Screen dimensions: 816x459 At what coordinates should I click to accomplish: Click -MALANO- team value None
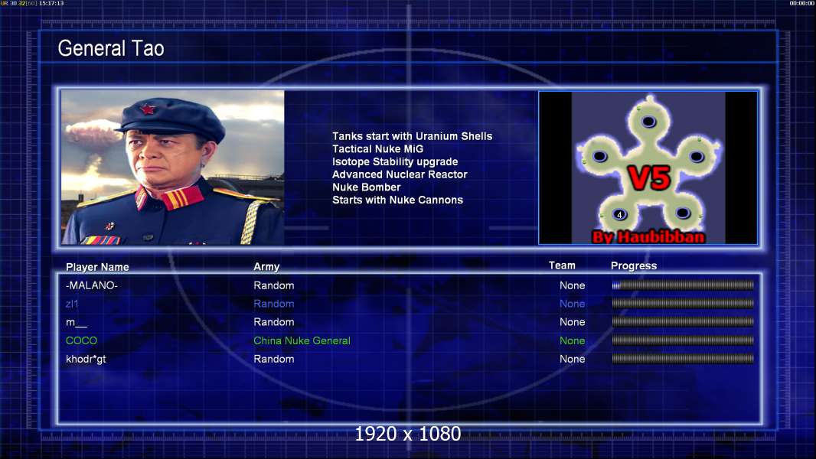click(573, 285)
